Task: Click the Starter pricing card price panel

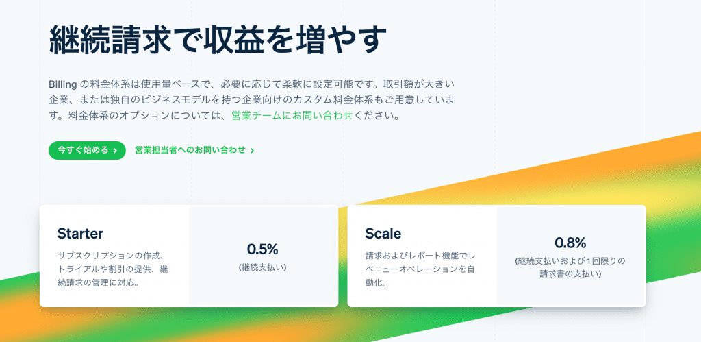Action: (x=262, y=256)
